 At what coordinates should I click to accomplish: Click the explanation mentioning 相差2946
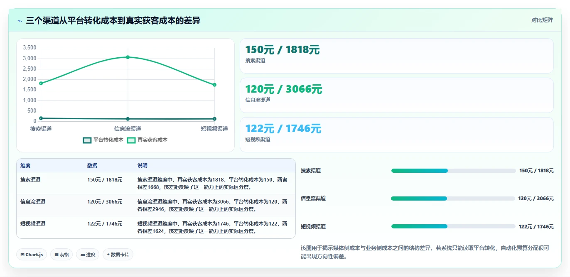[212, 206]
